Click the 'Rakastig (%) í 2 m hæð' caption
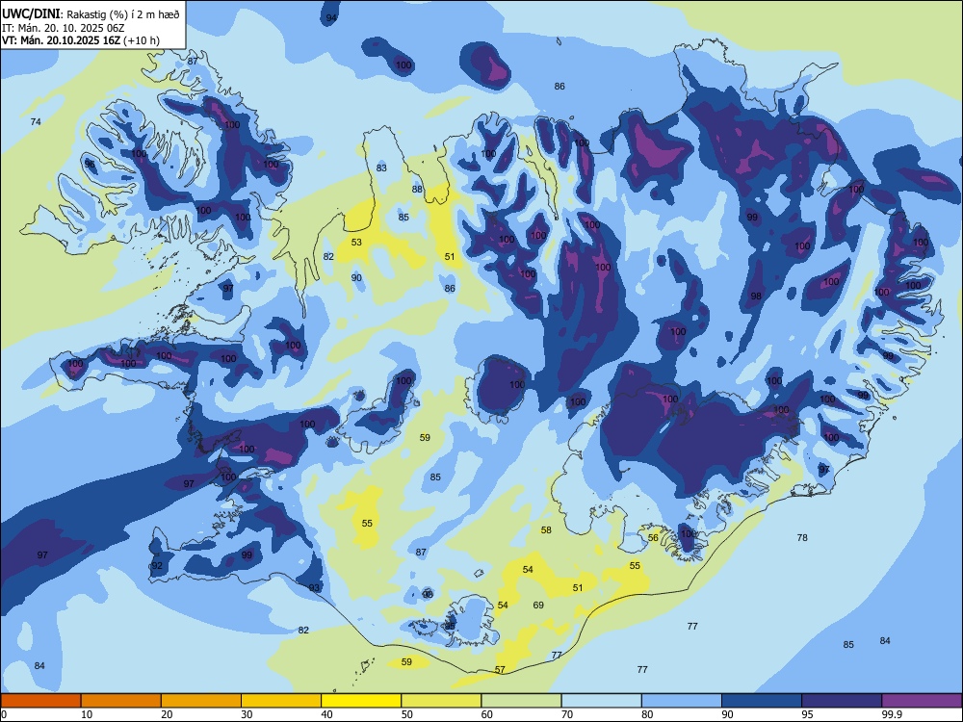This screenshot has height=722, width=963. tap(123, 14)
